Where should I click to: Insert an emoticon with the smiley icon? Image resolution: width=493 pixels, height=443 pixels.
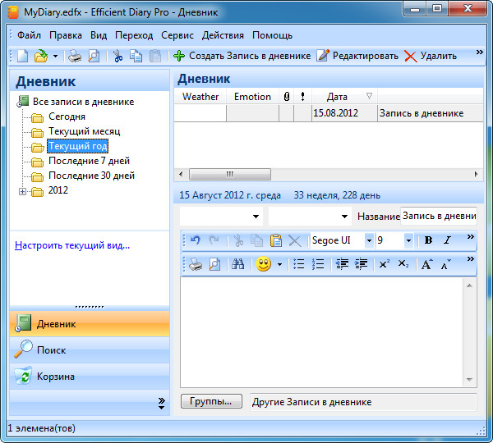[x=263, y=264]
